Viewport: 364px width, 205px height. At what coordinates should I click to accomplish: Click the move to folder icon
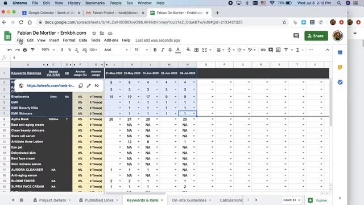(x=102, y=33)
